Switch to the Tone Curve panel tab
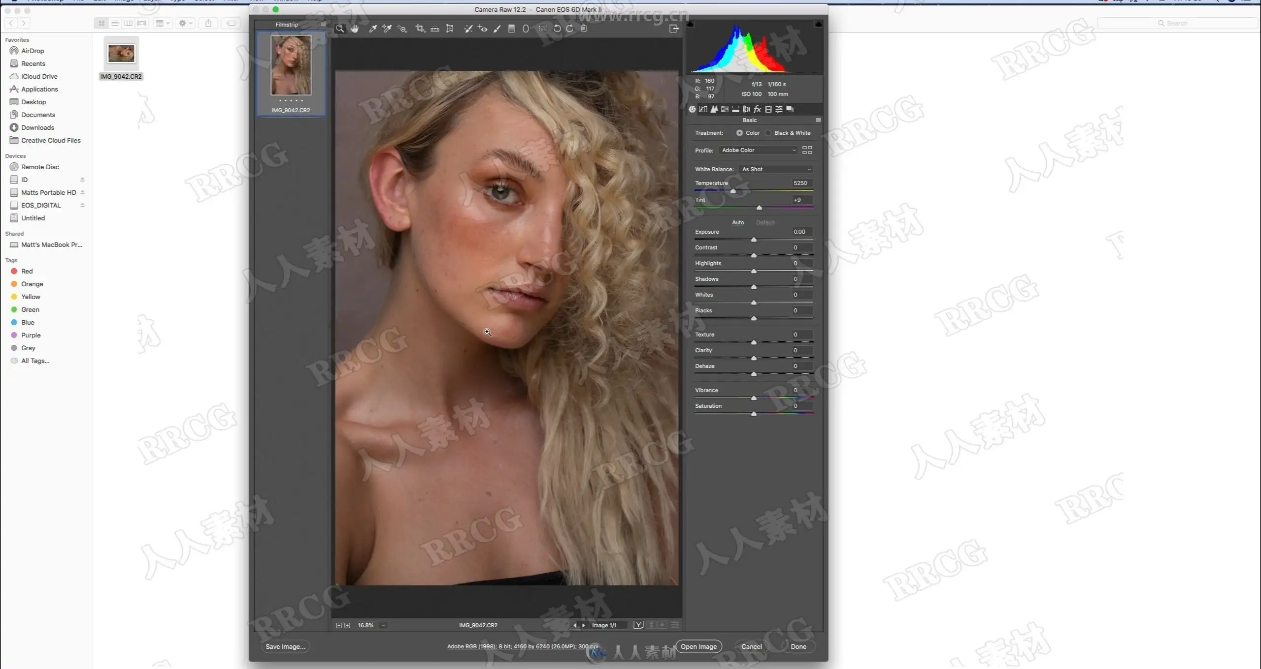Image resolution: width=1261 pixels, height=669 pixels. tap(703, 109)
